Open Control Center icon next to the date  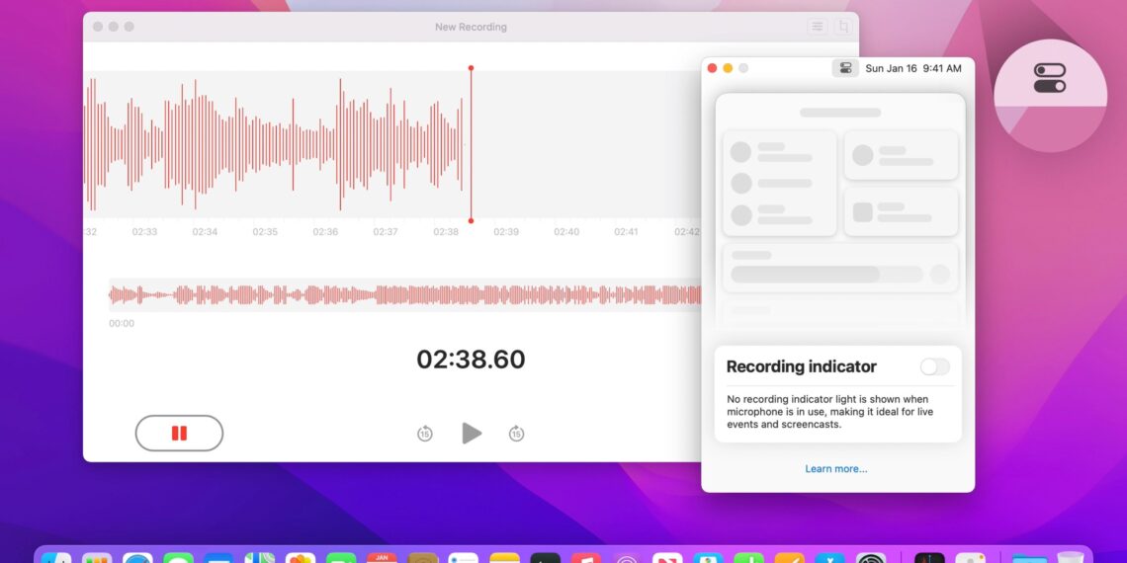[845, 68]
